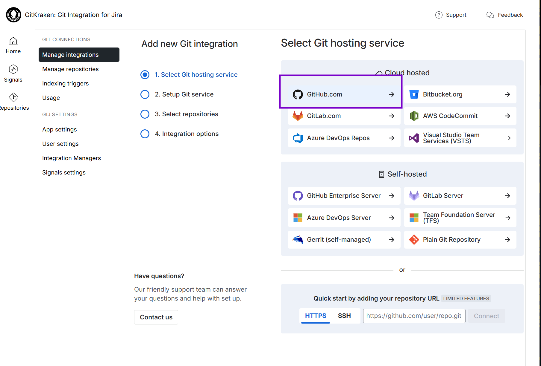Click the repository URL input field
The height and width of the screenshot is (366, 541).
414,316
